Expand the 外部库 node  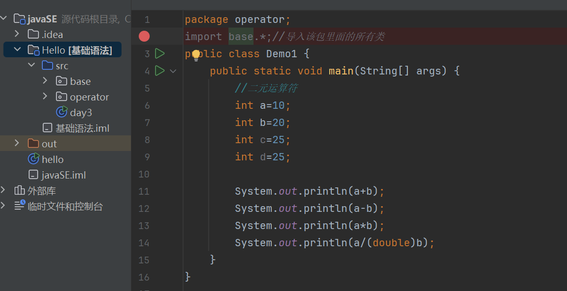[x=3, y=190]
